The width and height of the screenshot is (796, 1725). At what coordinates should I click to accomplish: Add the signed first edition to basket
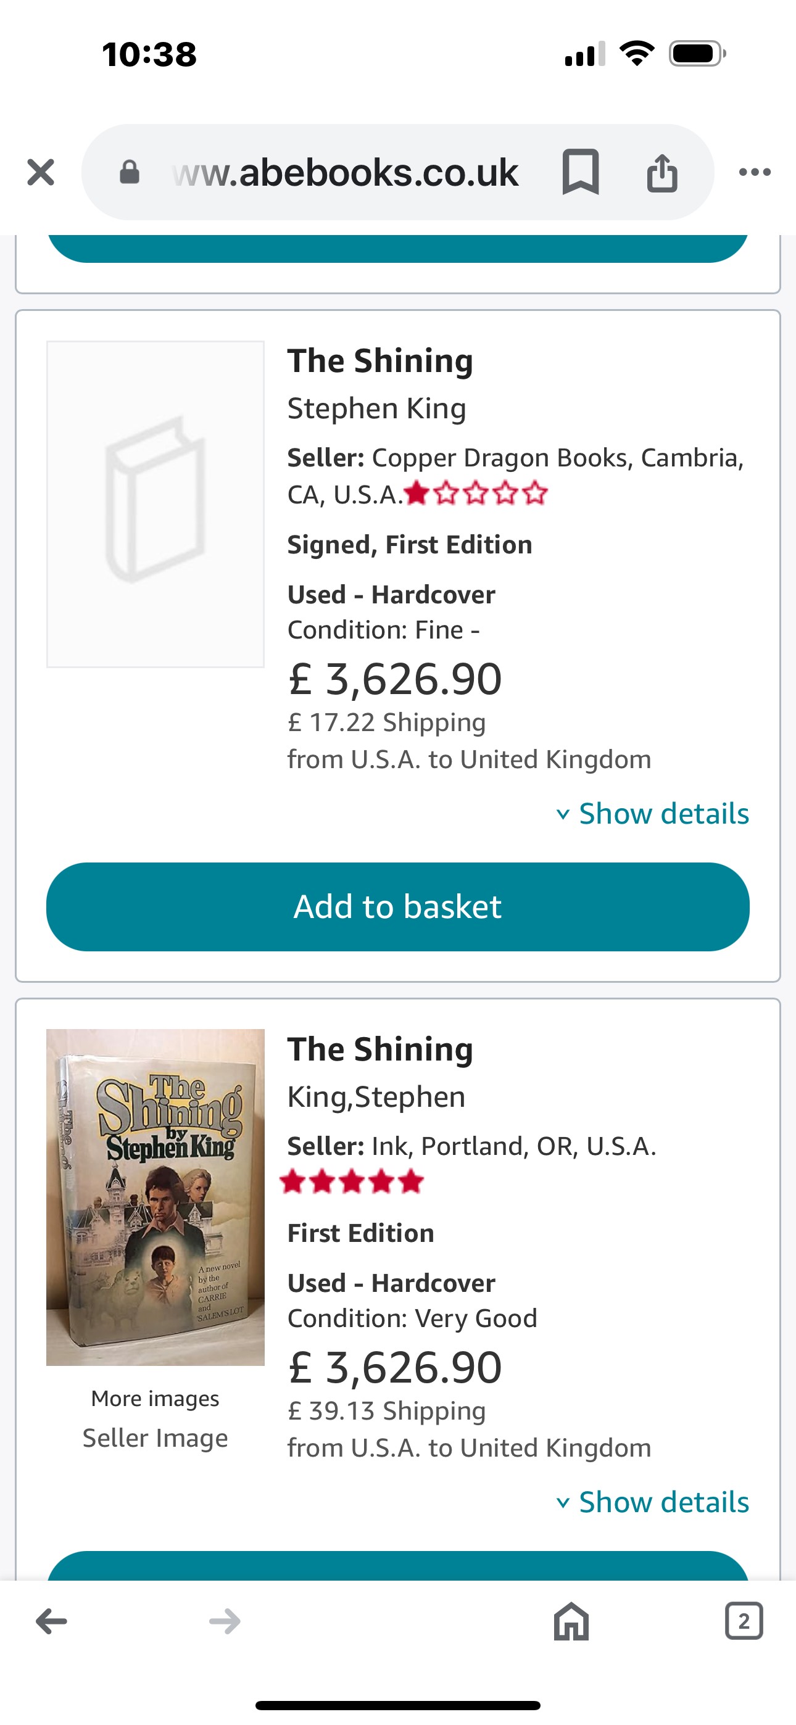pos(397,907)
